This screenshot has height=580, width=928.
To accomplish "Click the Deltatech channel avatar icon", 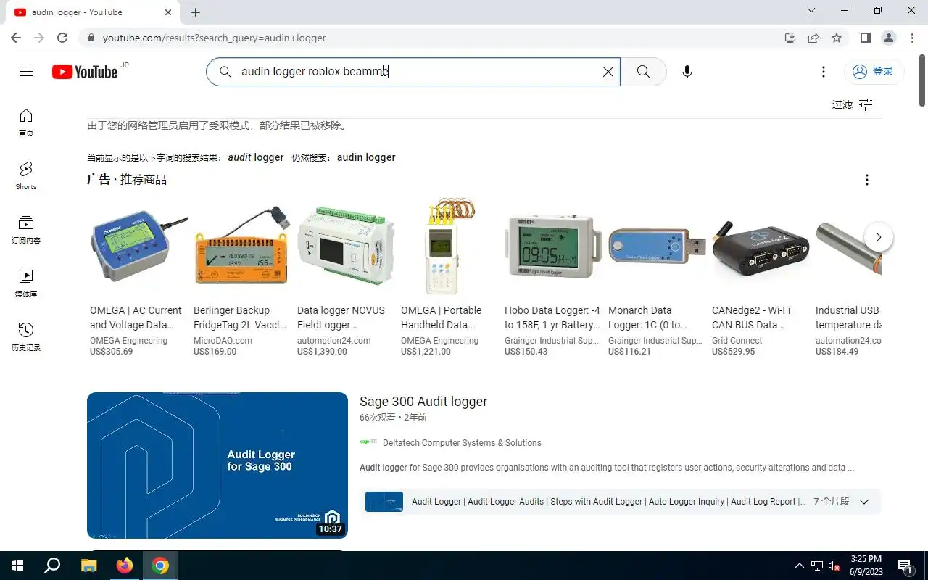I will [x=368, y=442].
